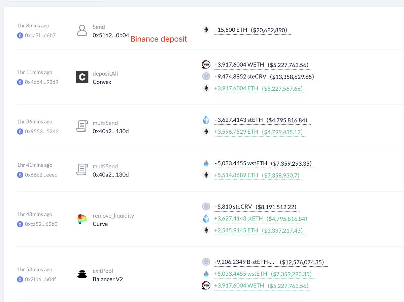Click the Ethereum chain icon next to 0xca7f…c6b7
Image resolution: width=404 pixels, height=302 pixels.
20,35
